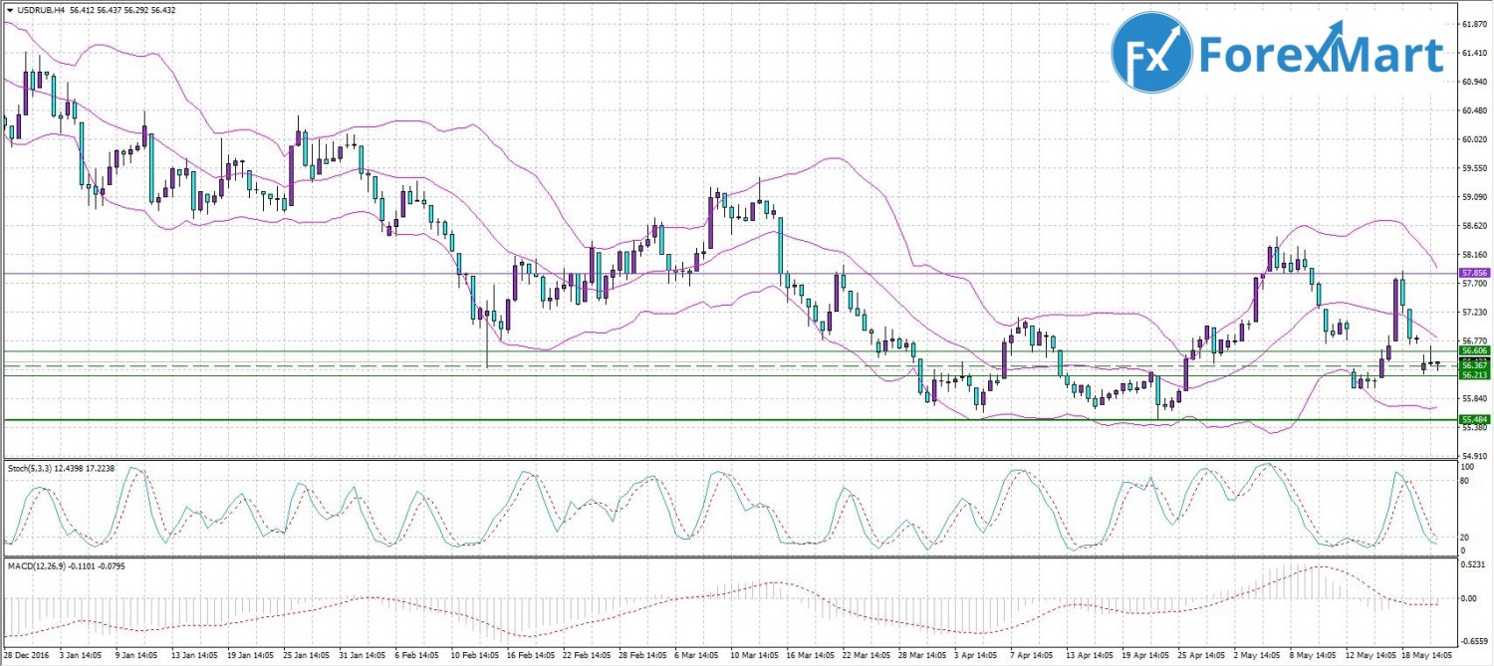Click the ForexMart brand name text
1494x666 pixels.
pos(1321,55)
